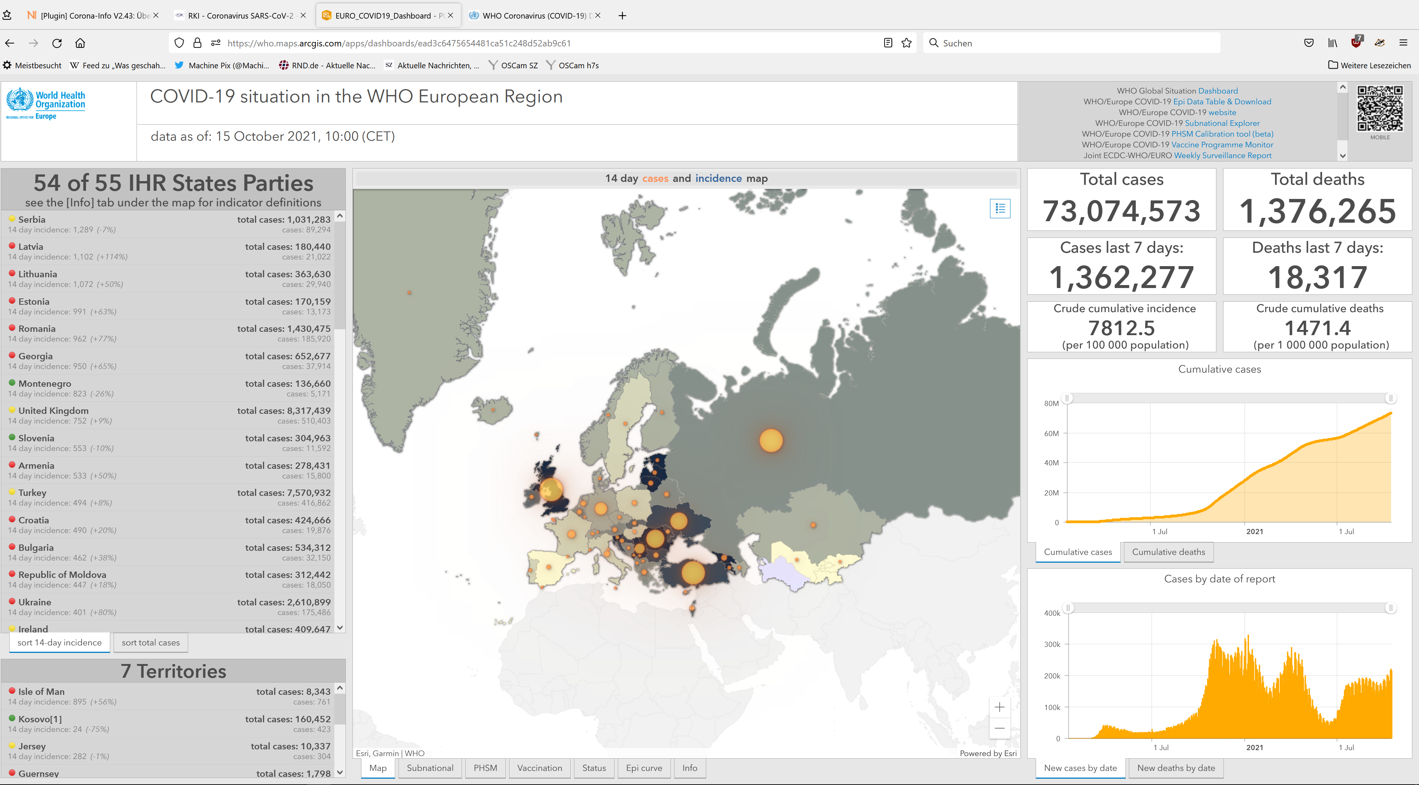The width and height of the screenshot is (1419, 785).
Task: Show New deaths by date chart
Action: [1176, 768]
